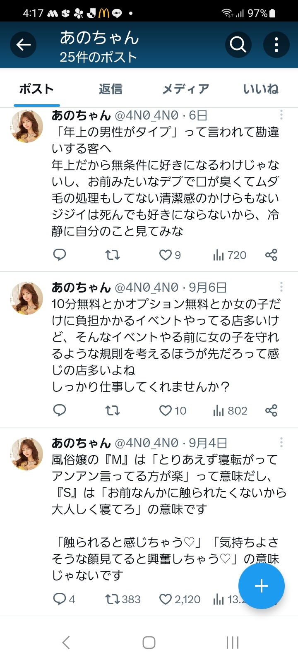Tap the back arrow in header
The image size is (298, 662).
pyautogui.click(x=23, y=45)
